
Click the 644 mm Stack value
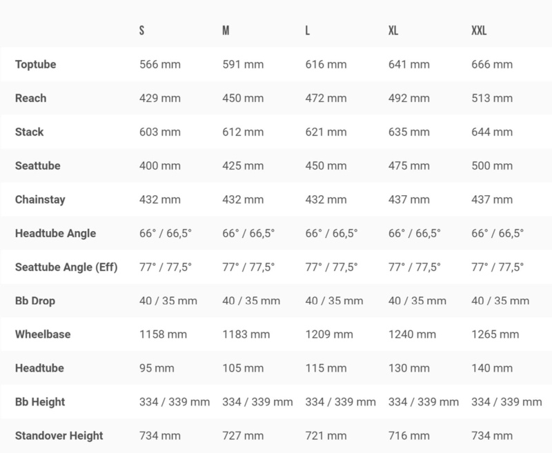tap(491, 132)
